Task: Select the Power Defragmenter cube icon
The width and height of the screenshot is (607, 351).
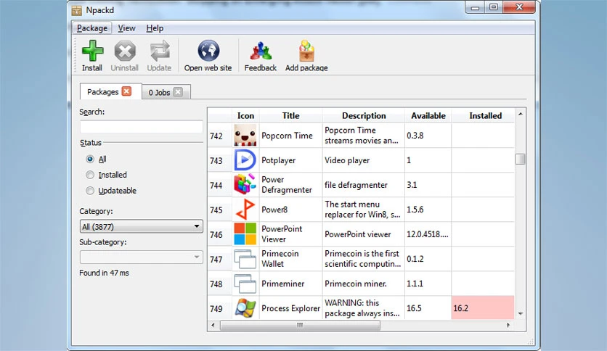Action: (x=245, y=185)
